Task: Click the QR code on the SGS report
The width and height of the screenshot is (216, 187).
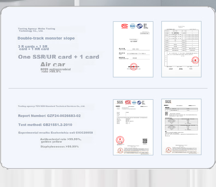Action: pyautogui.click(x=145, y=141)
